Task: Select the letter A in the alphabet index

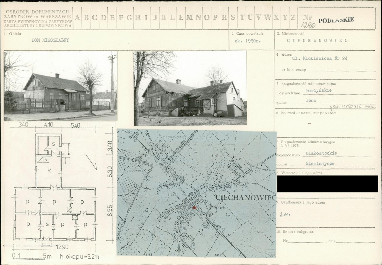Action: (77, 18)
